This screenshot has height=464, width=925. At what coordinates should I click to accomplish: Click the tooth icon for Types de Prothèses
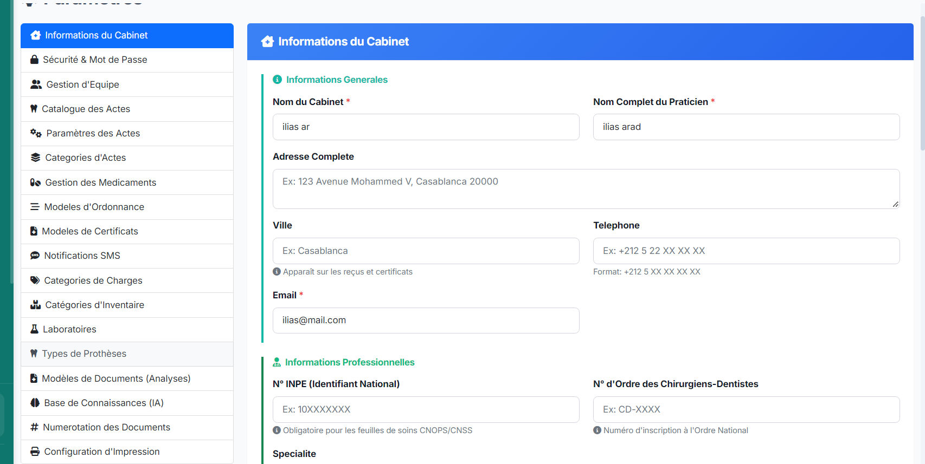[34, 354]
